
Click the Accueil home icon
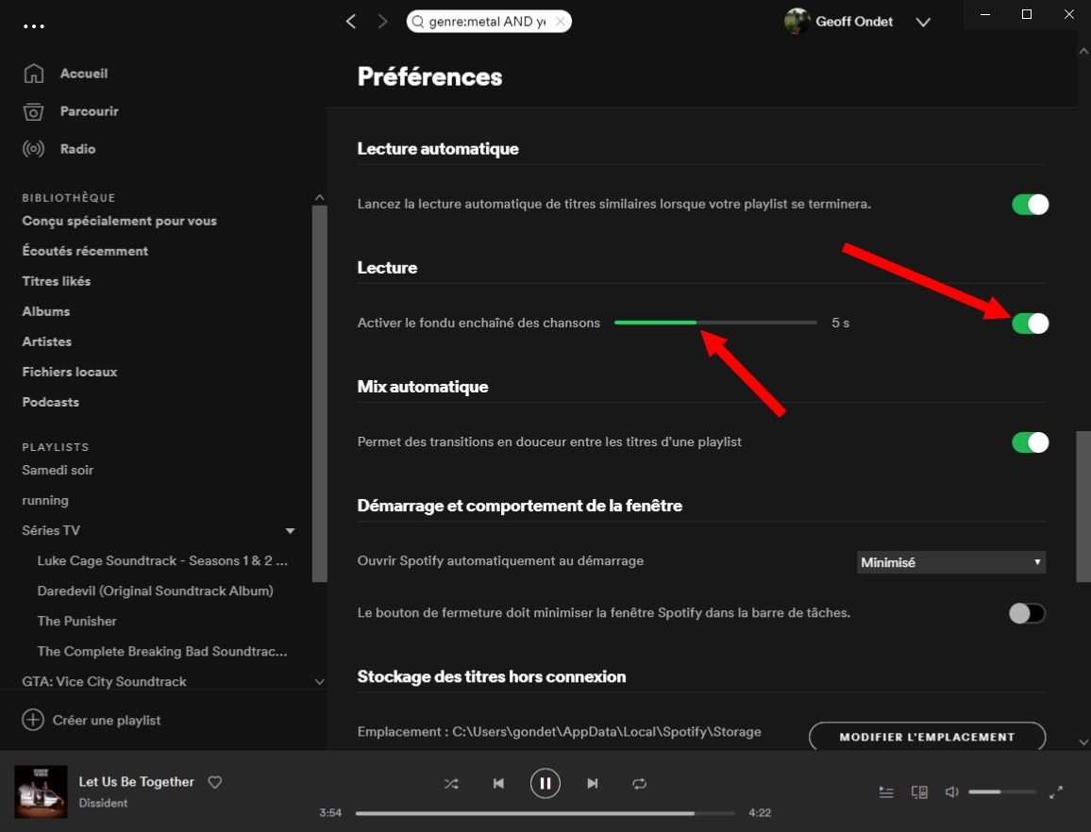pos(33,73)
